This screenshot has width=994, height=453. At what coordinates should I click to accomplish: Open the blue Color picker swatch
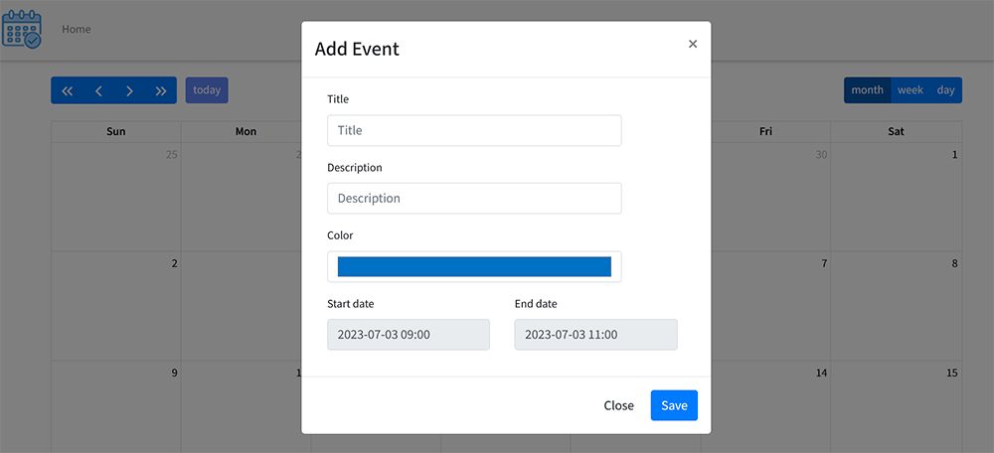[474, 266]
